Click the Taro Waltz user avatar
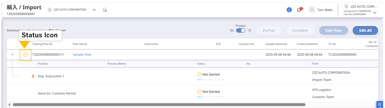 click(312, 10)
